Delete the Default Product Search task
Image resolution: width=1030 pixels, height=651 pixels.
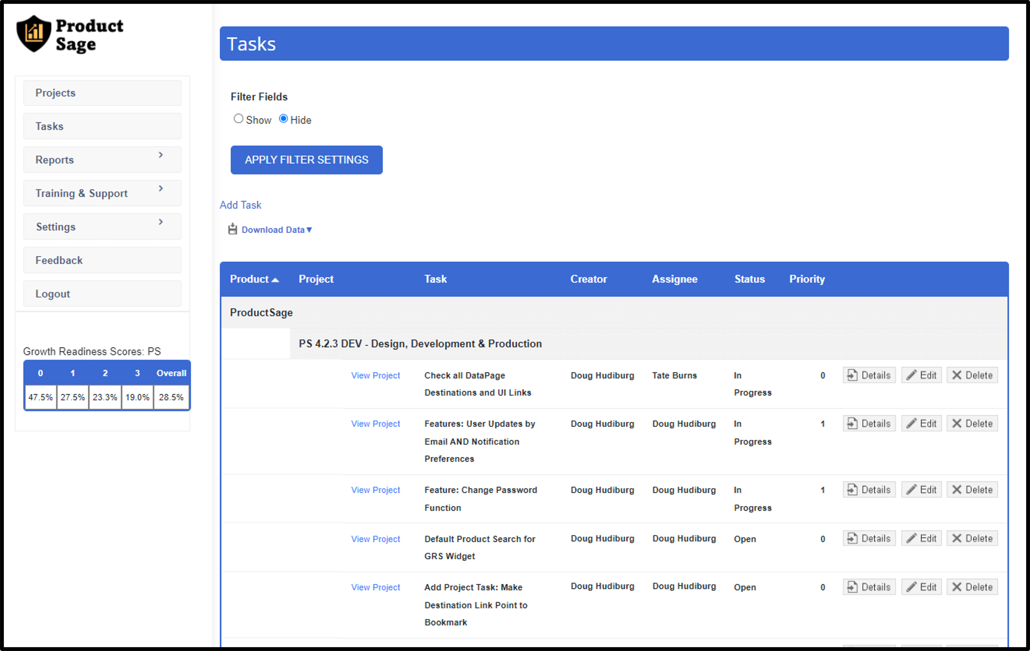972,538
